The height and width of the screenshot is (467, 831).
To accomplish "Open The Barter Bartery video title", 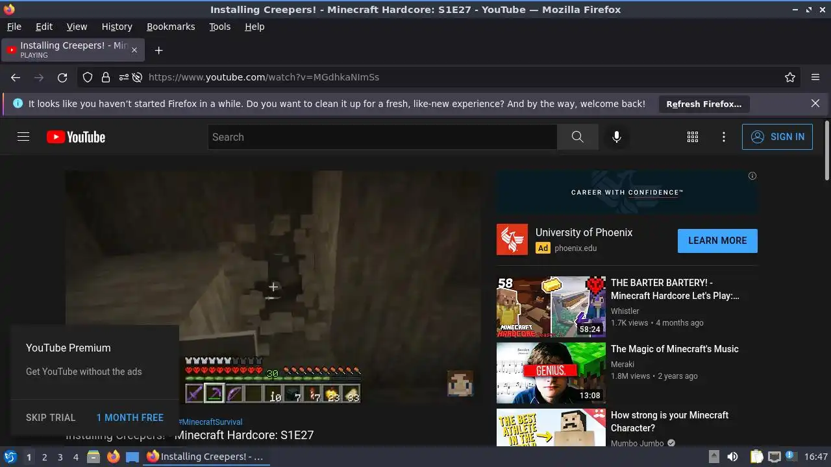I will coord(675,289).
